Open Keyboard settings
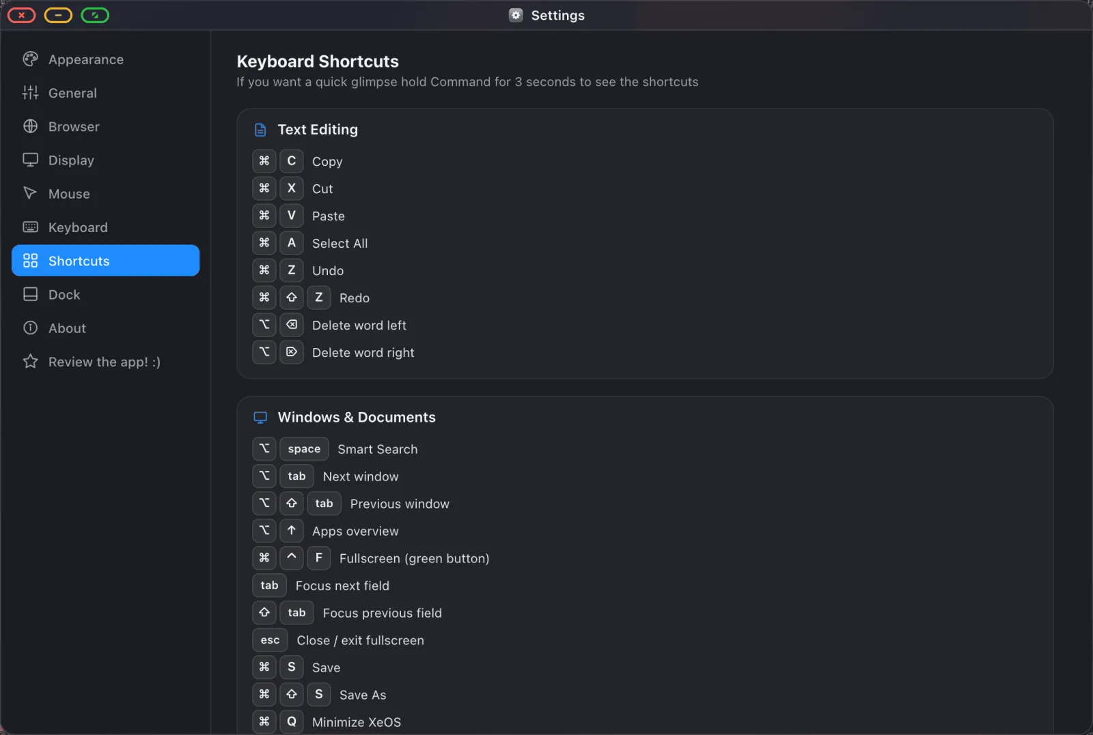Screen dimensions: 1093x735 coord(105,227)
